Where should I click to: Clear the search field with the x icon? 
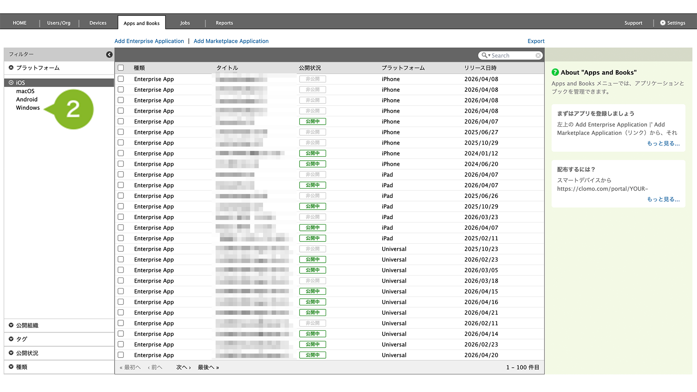pyautogui.click(x=538, y=56)
